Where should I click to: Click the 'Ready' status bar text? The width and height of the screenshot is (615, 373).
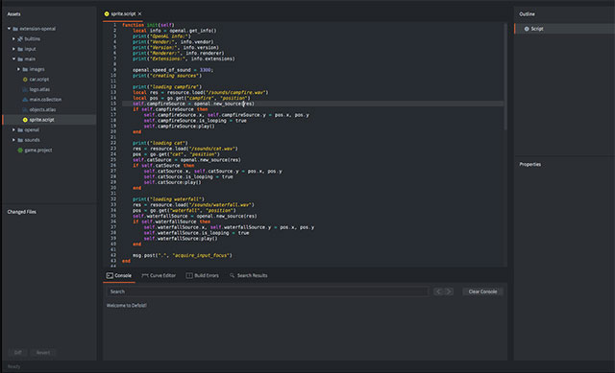click(13, 366)
